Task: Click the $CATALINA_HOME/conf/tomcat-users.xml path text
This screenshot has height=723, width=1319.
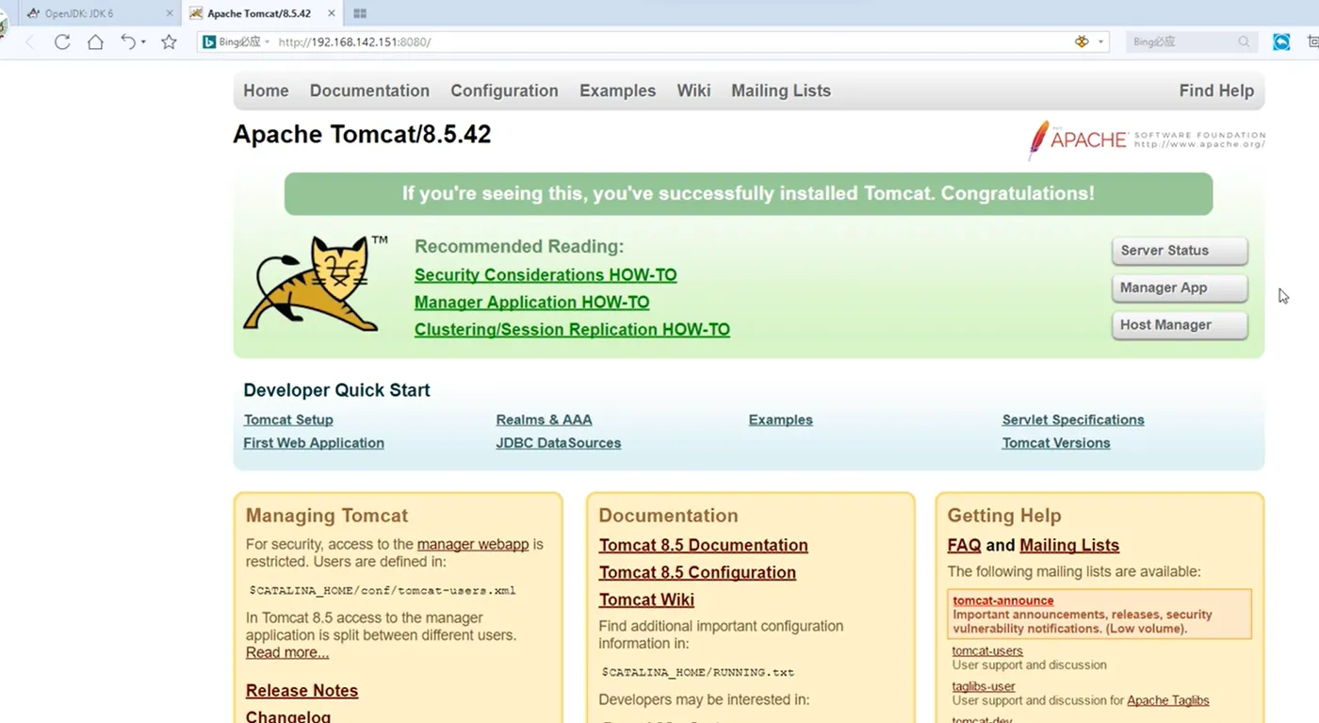Action: point(383,591)
